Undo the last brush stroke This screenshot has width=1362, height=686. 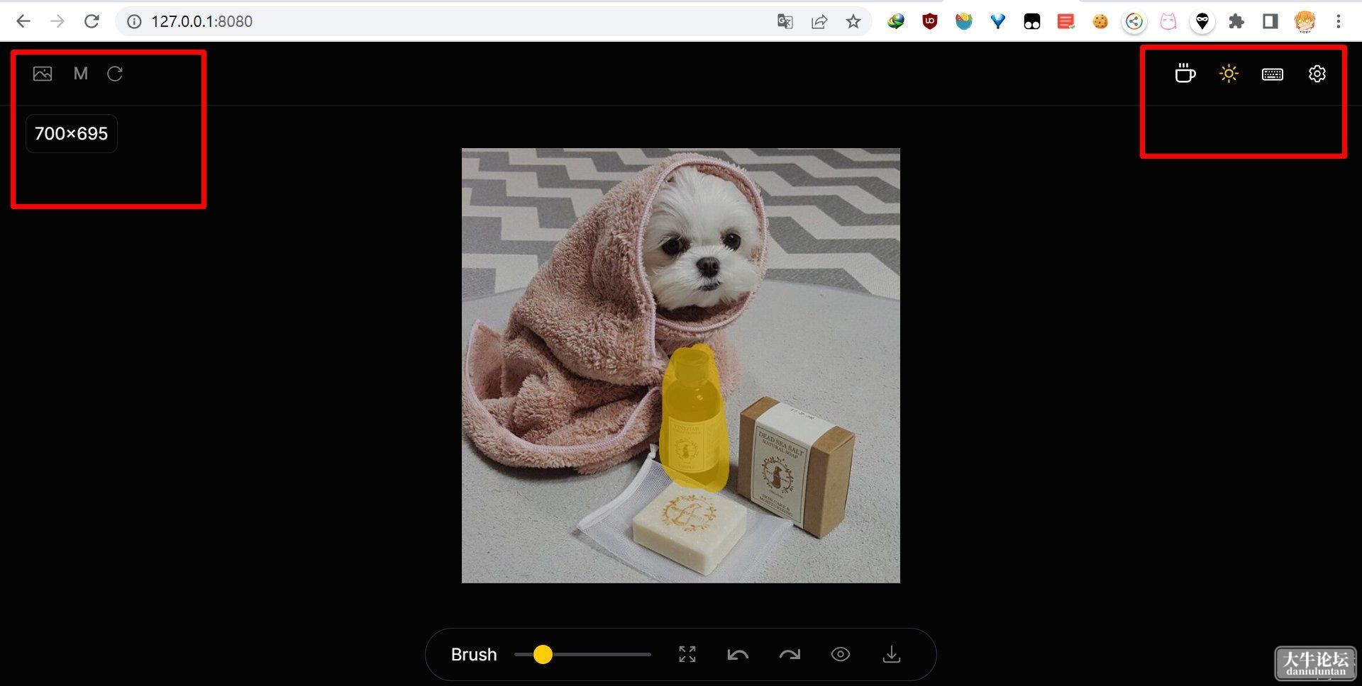tap(738, 654)
